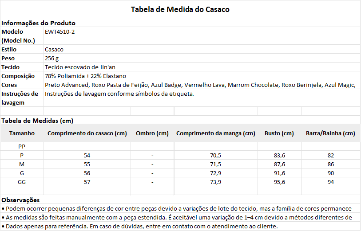Select the Comprimento da manga (cm) header
The width and height of the screenshot is (361, 231).
pos(216,133)
